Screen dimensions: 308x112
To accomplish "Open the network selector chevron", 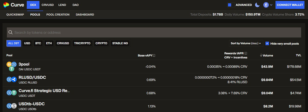I will click(x=271, y=5).
